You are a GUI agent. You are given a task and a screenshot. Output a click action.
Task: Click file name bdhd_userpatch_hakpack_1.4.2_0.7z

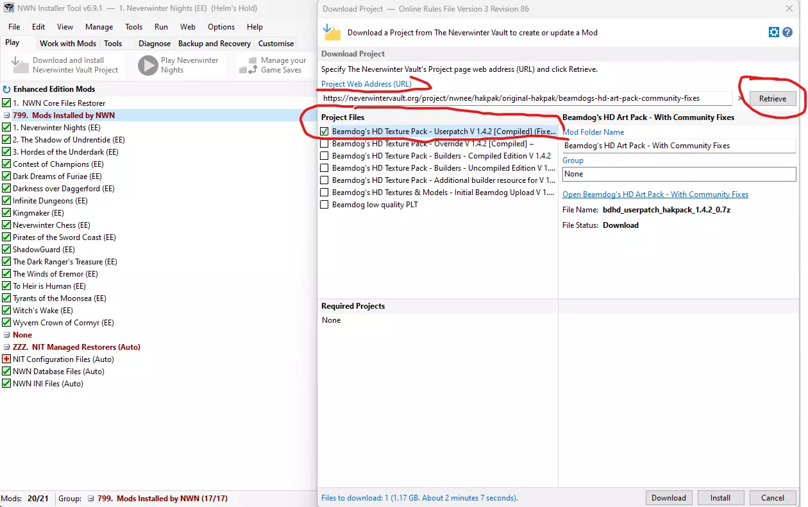tap(666, 210)
